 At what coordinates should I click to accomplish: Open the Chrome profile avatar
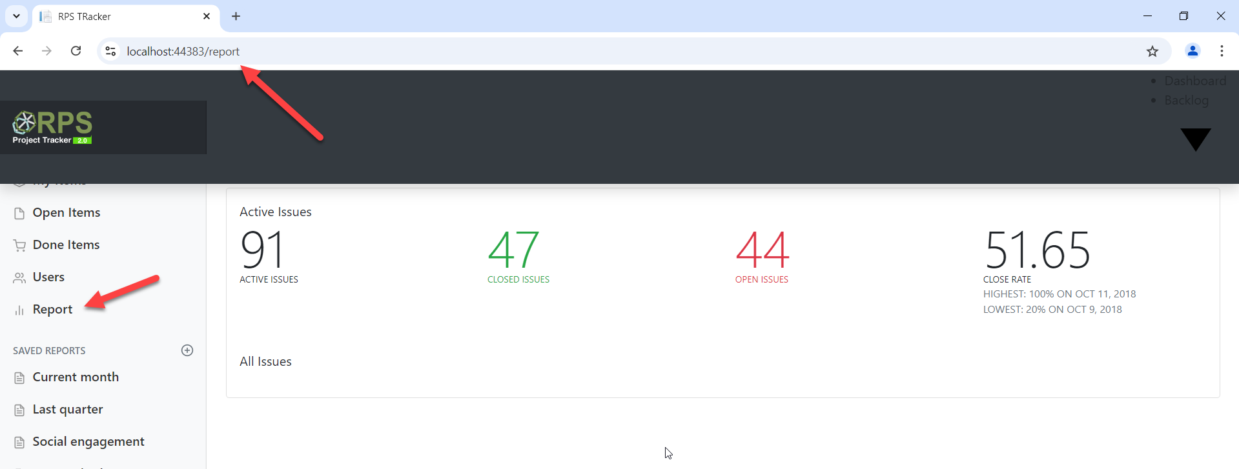point(1193,51)
